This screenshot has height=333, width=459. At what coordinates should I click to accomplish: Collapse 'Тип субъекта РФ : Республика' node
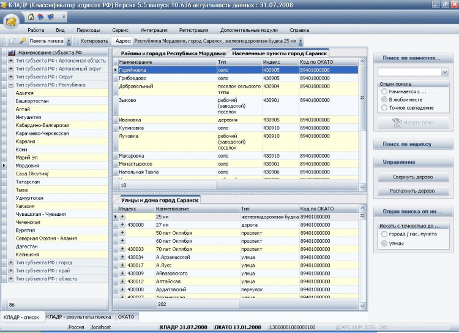(11, 85)
